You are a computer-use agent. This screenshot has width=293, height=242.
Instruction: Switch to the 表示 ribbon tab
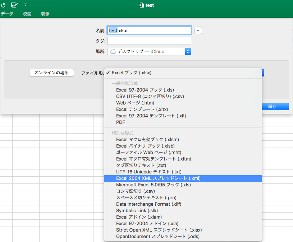click(45, 14)
